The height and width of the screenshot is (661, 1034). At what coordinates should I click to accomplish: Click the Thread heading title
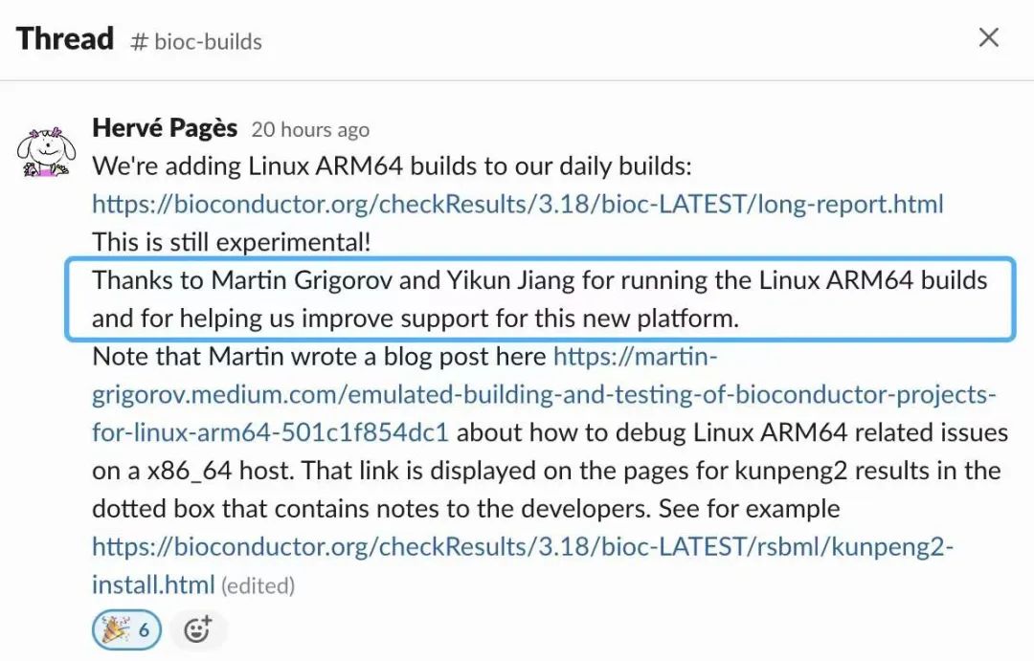65,39
